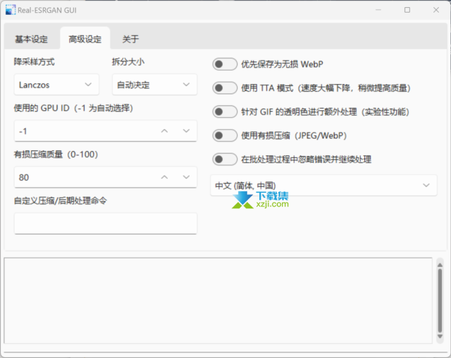
Task: Turn on 使用 TTA 模式 switch
Action: (225, 88)
